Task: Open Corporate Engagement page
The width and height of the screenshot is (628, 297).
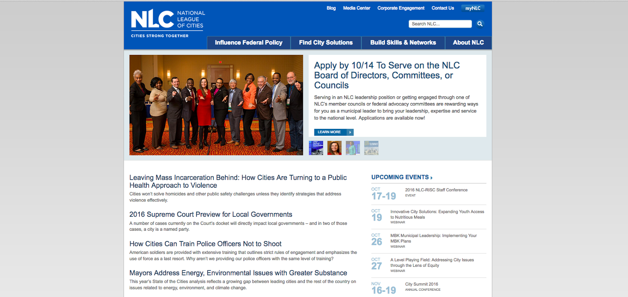Action: coord(401,8)
